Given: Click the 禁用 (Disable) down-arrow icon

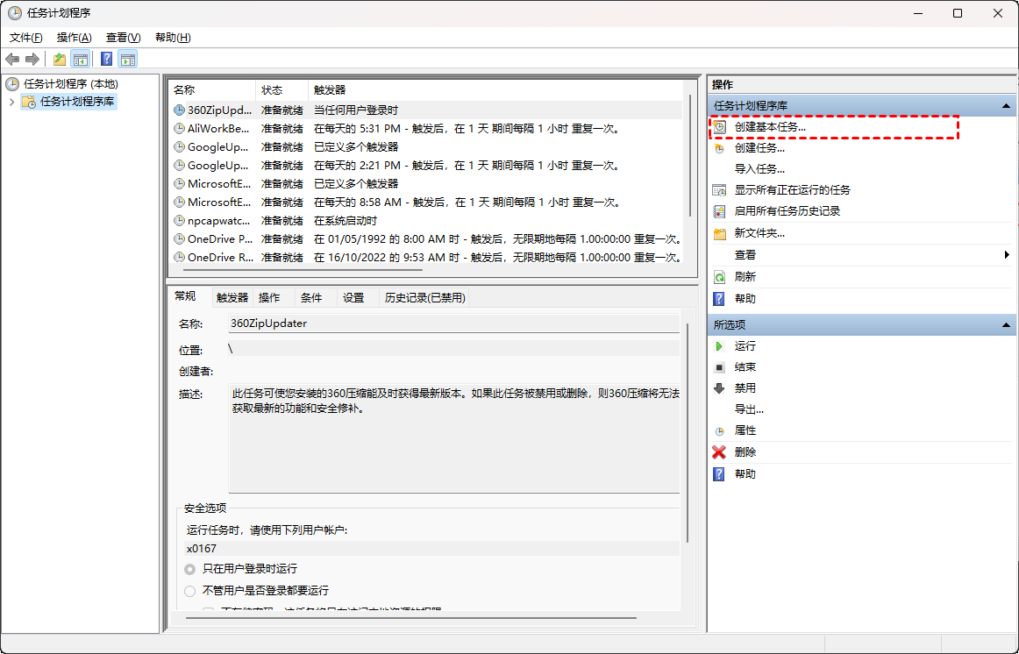Looking at the screenshot, I should click(x=719, y=388).
